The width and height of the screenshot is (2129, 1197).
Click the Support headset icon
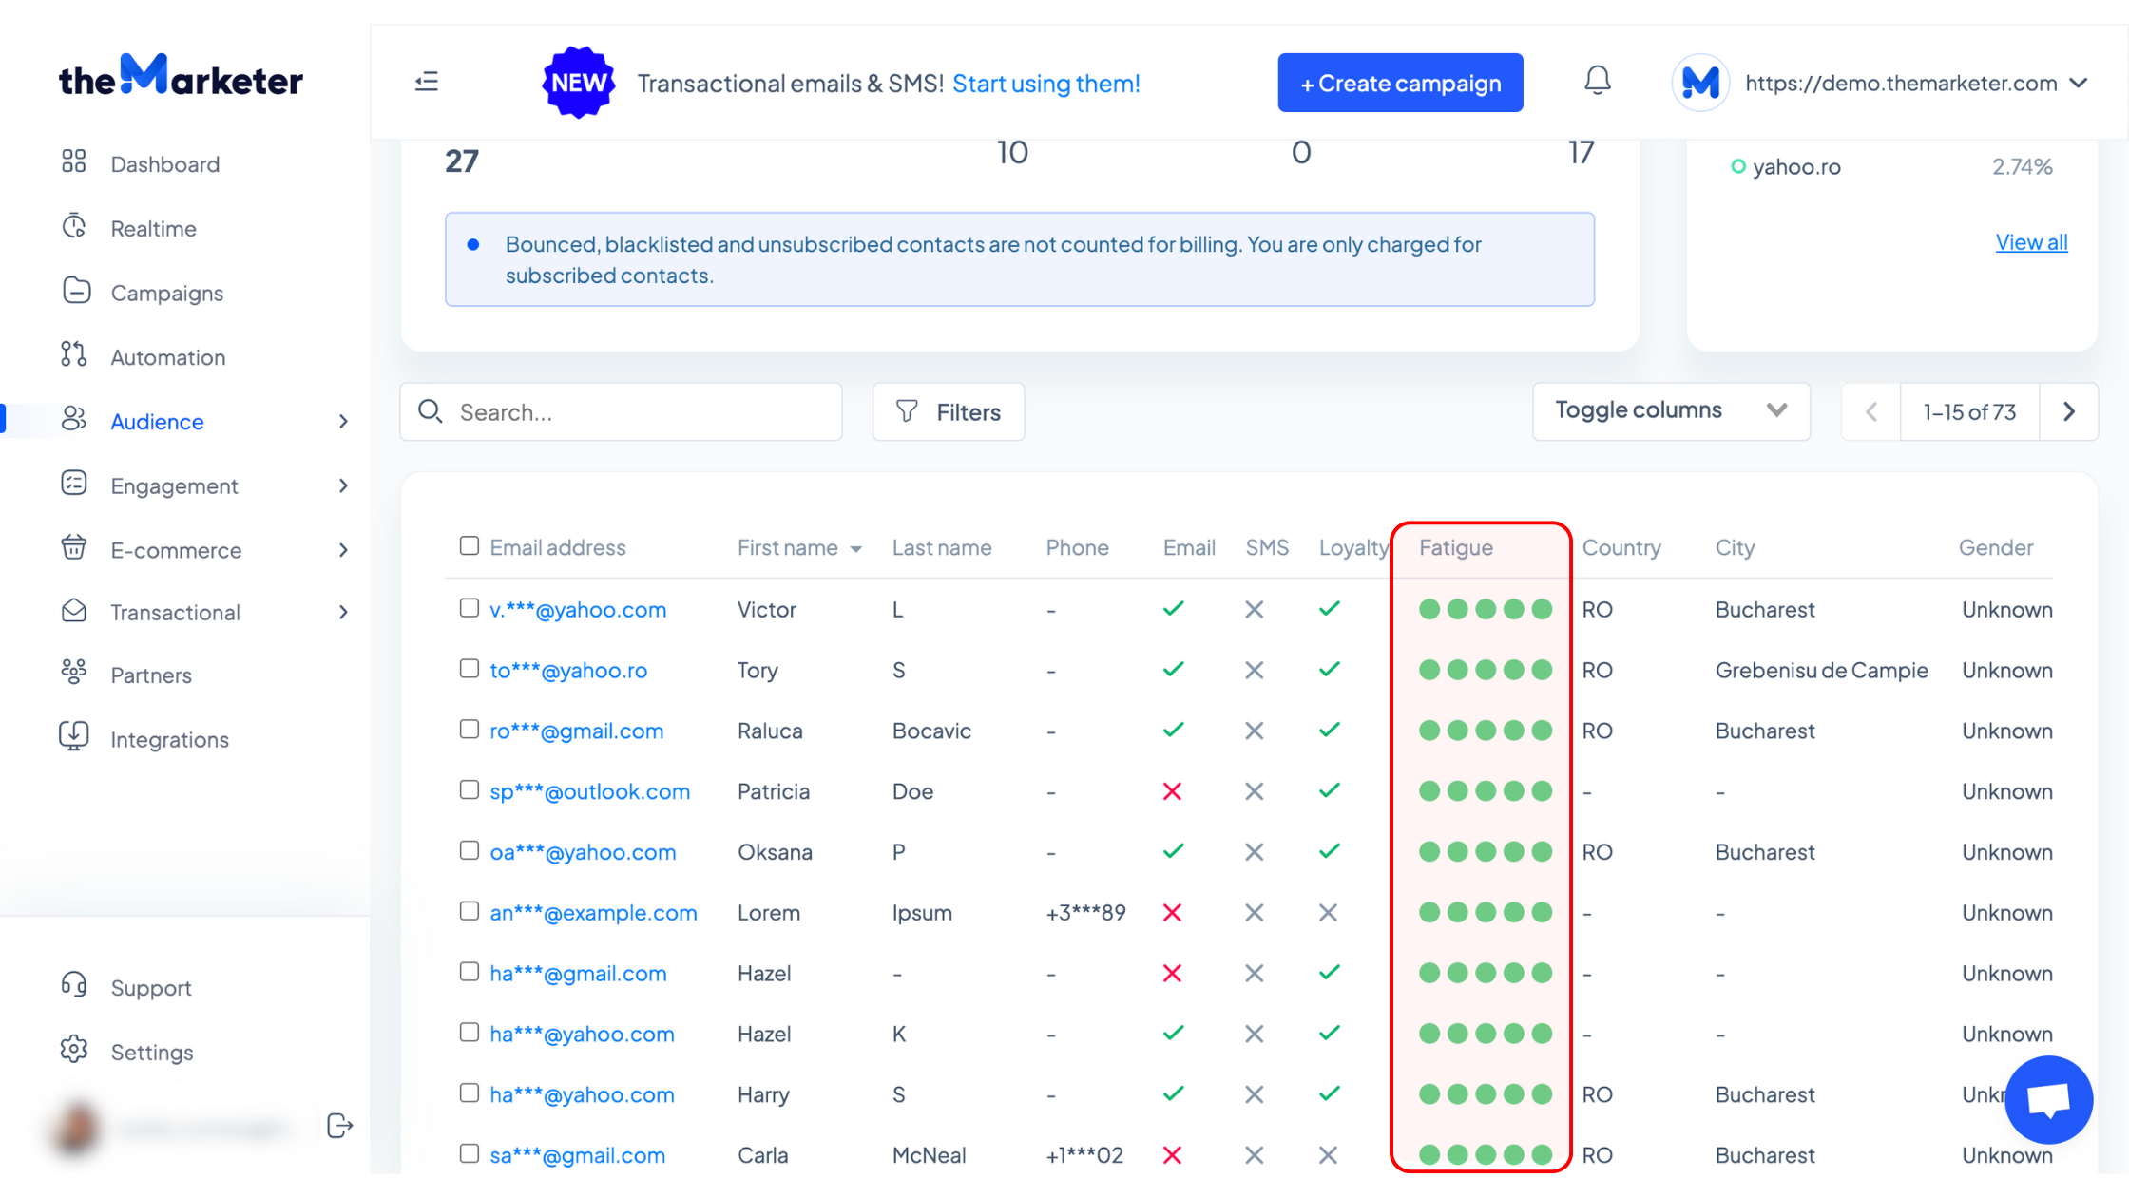(x=74, y=985)
